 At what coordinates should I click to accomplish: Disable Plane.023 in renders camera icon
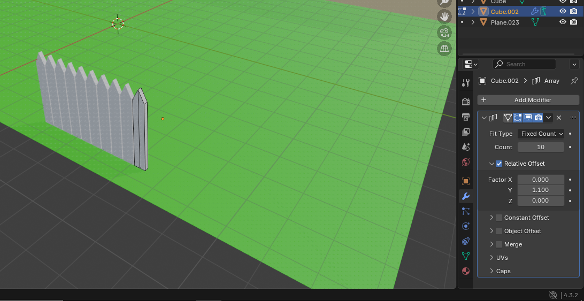(x=573, y=22)
